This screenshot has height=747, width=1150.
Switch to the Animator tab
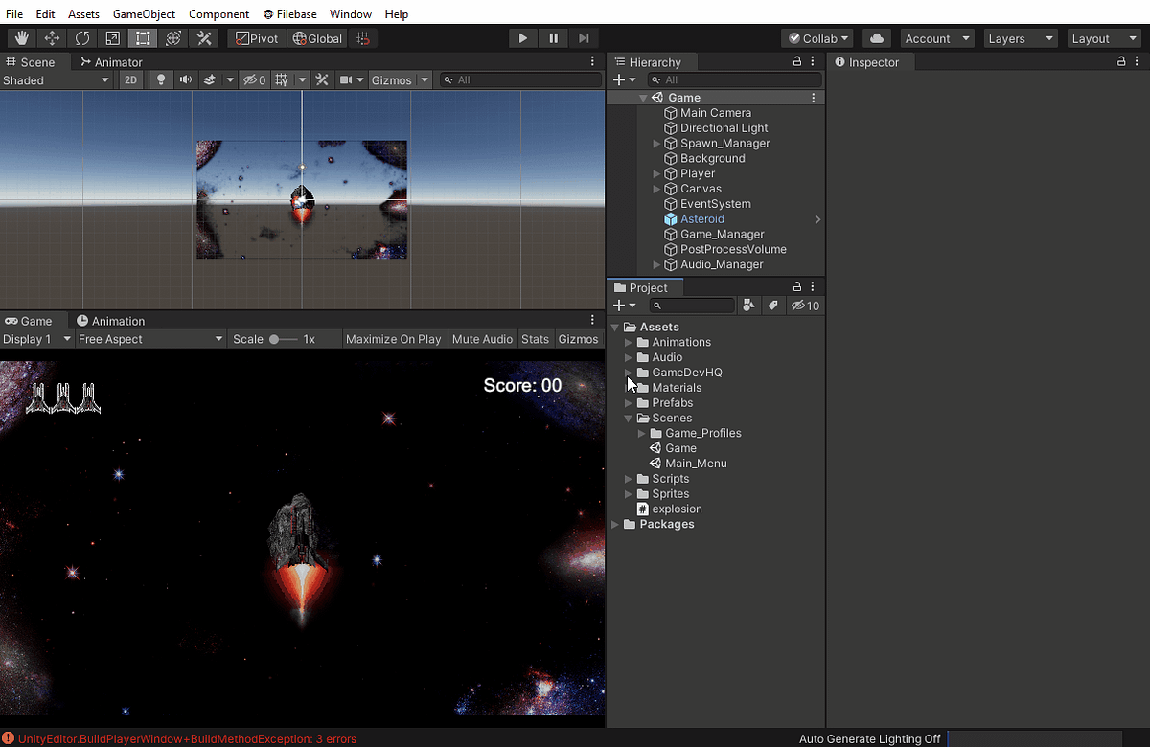(x=111, y=62)
